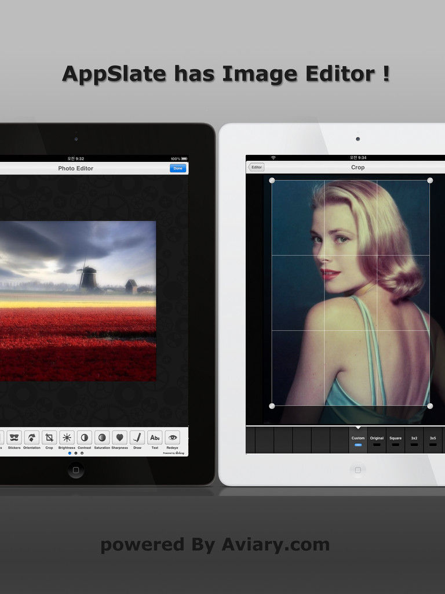
Task: Tap the white iPad home button
Action: [358, 470]
